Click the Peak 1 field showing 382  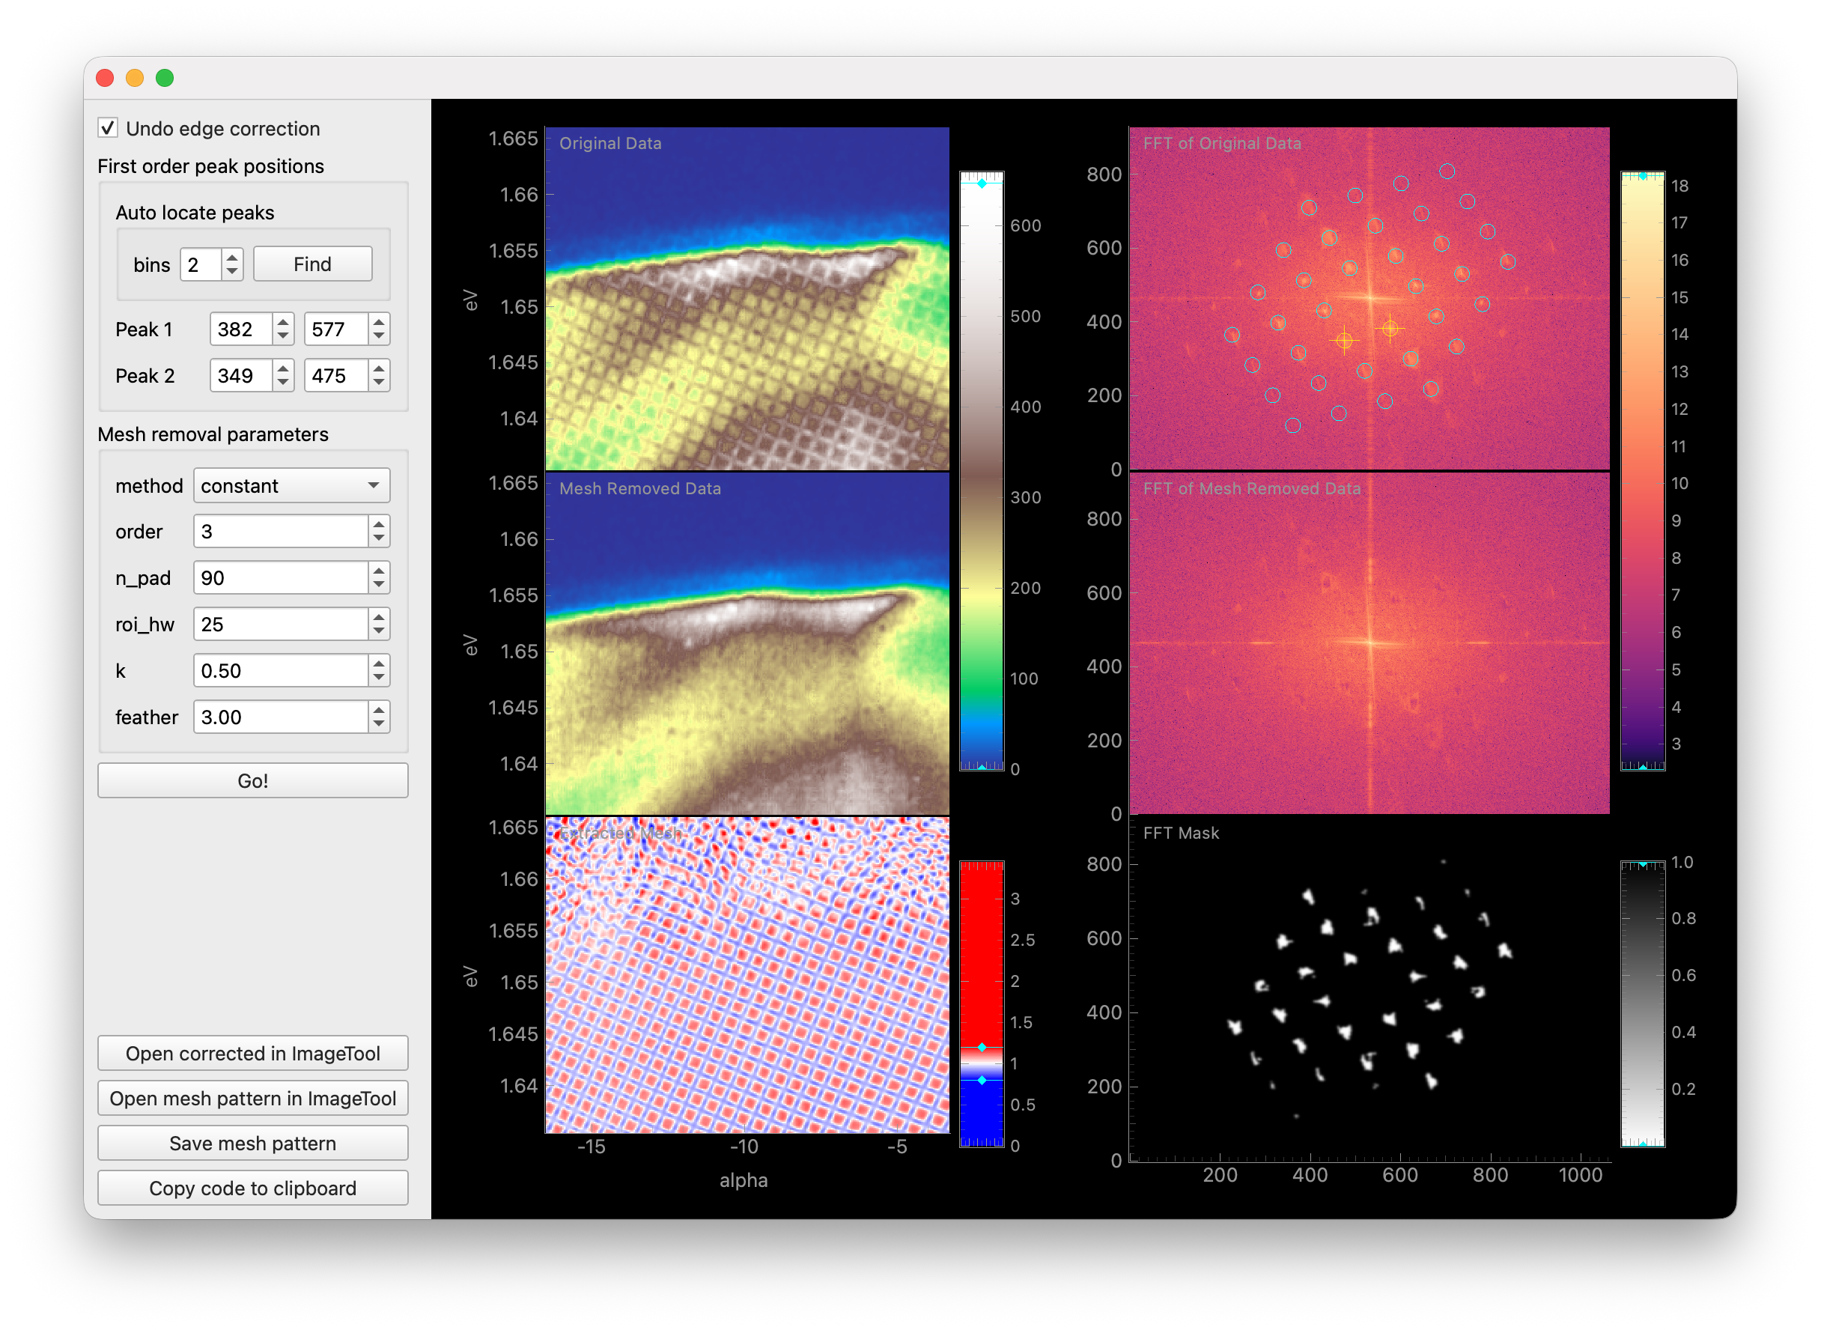coord(242,330)
